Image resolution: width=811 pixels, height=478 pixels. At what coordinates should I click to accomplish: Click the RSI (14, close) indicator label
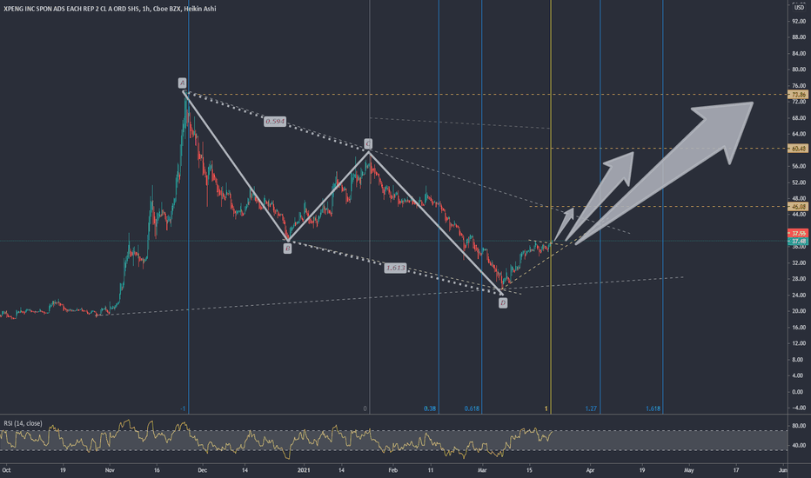click(23, 423)
